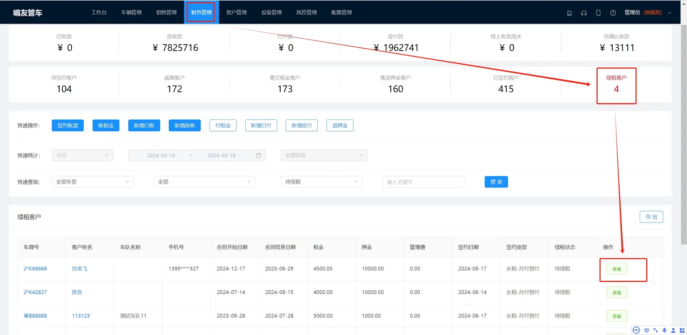Click 查看 in the 沪K42827 row
Image resolution: width=687 pixels, height=335 pixels.
[617, 293]
